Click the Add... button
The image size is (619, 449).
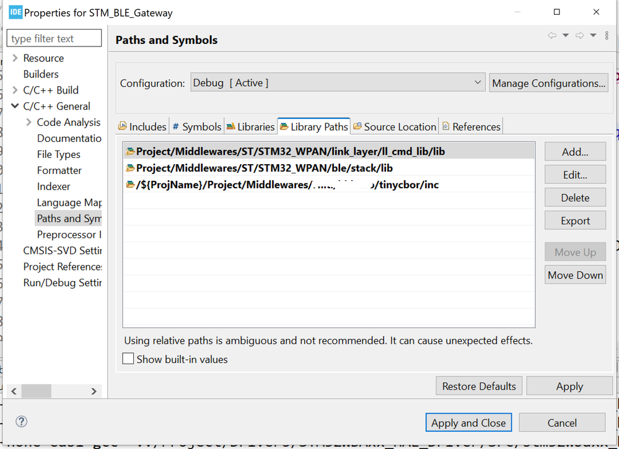575,152
